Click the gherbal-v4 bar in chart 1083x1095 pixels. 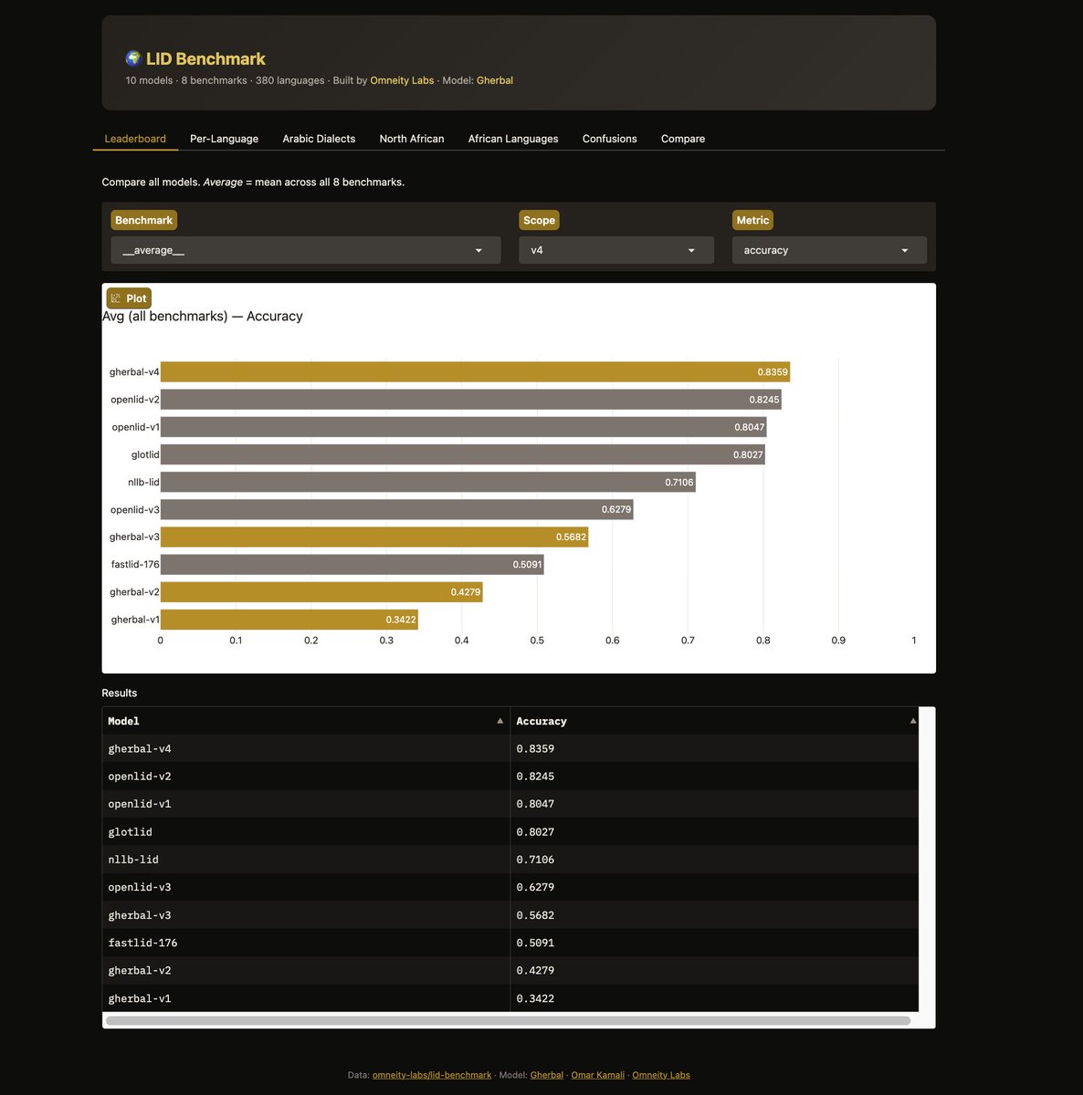pyautogui.click(x=475, y=372)
